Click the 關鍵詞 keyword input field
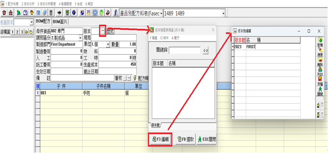The height and width of the screenshot is (153, 328). (184, 50)
